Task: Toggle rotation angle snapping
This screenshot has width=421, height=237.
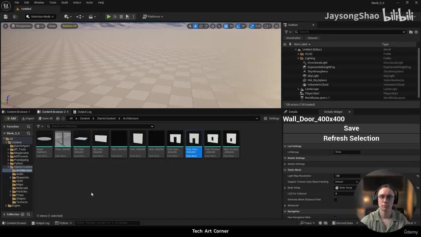Action: (x=238, y=26)
